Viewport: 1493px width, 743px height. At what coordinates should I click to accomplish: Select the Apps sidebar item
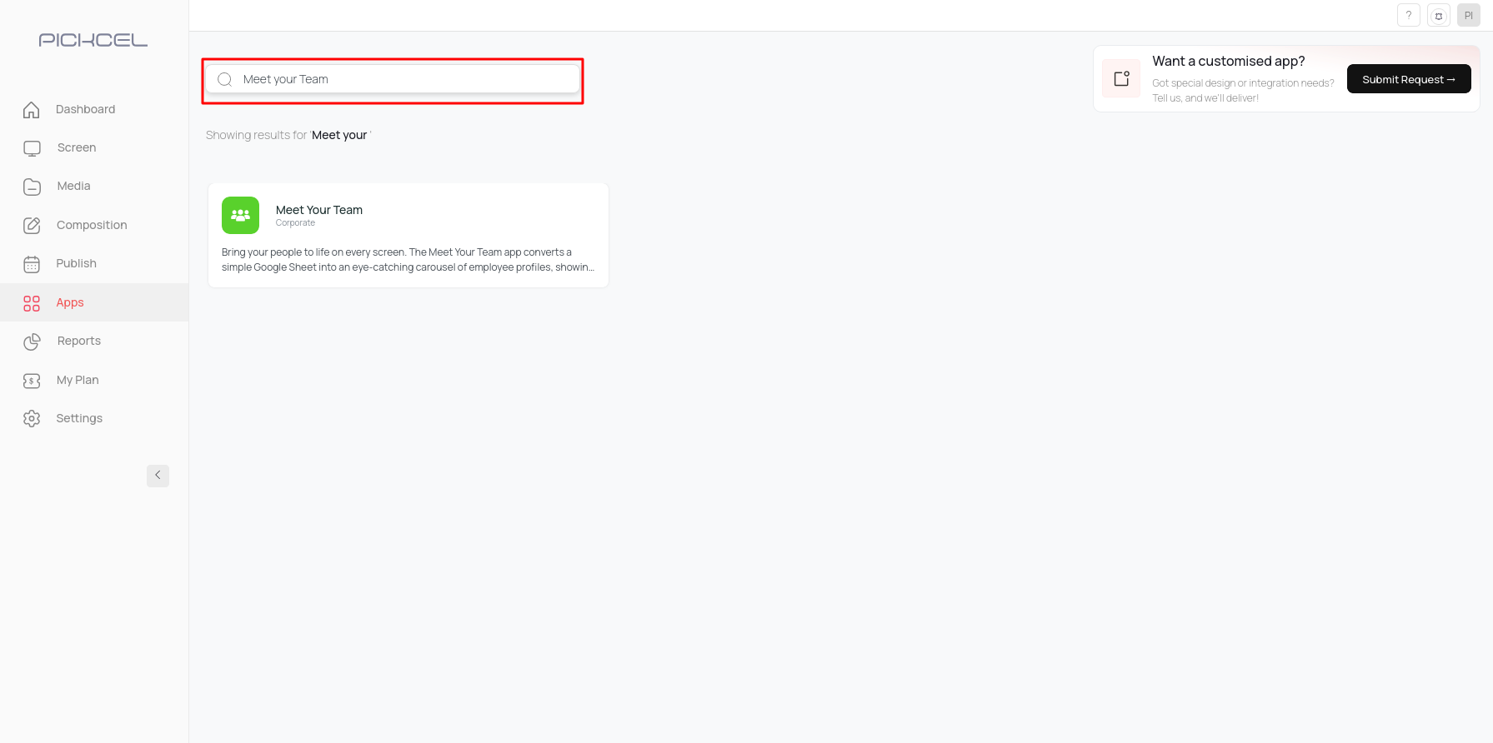click(x=70, y=302)
